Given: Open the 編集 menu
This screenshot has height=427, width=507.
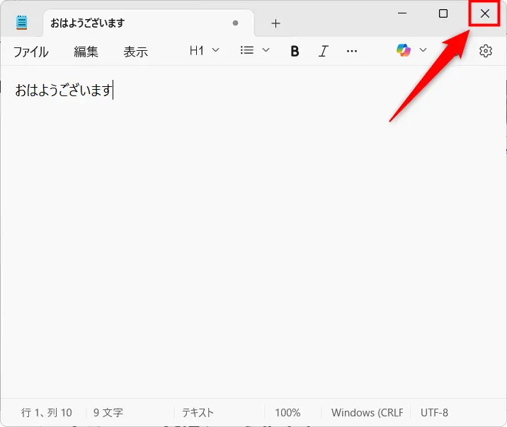Looking at the screenshot, I should (x=86, y=52).
